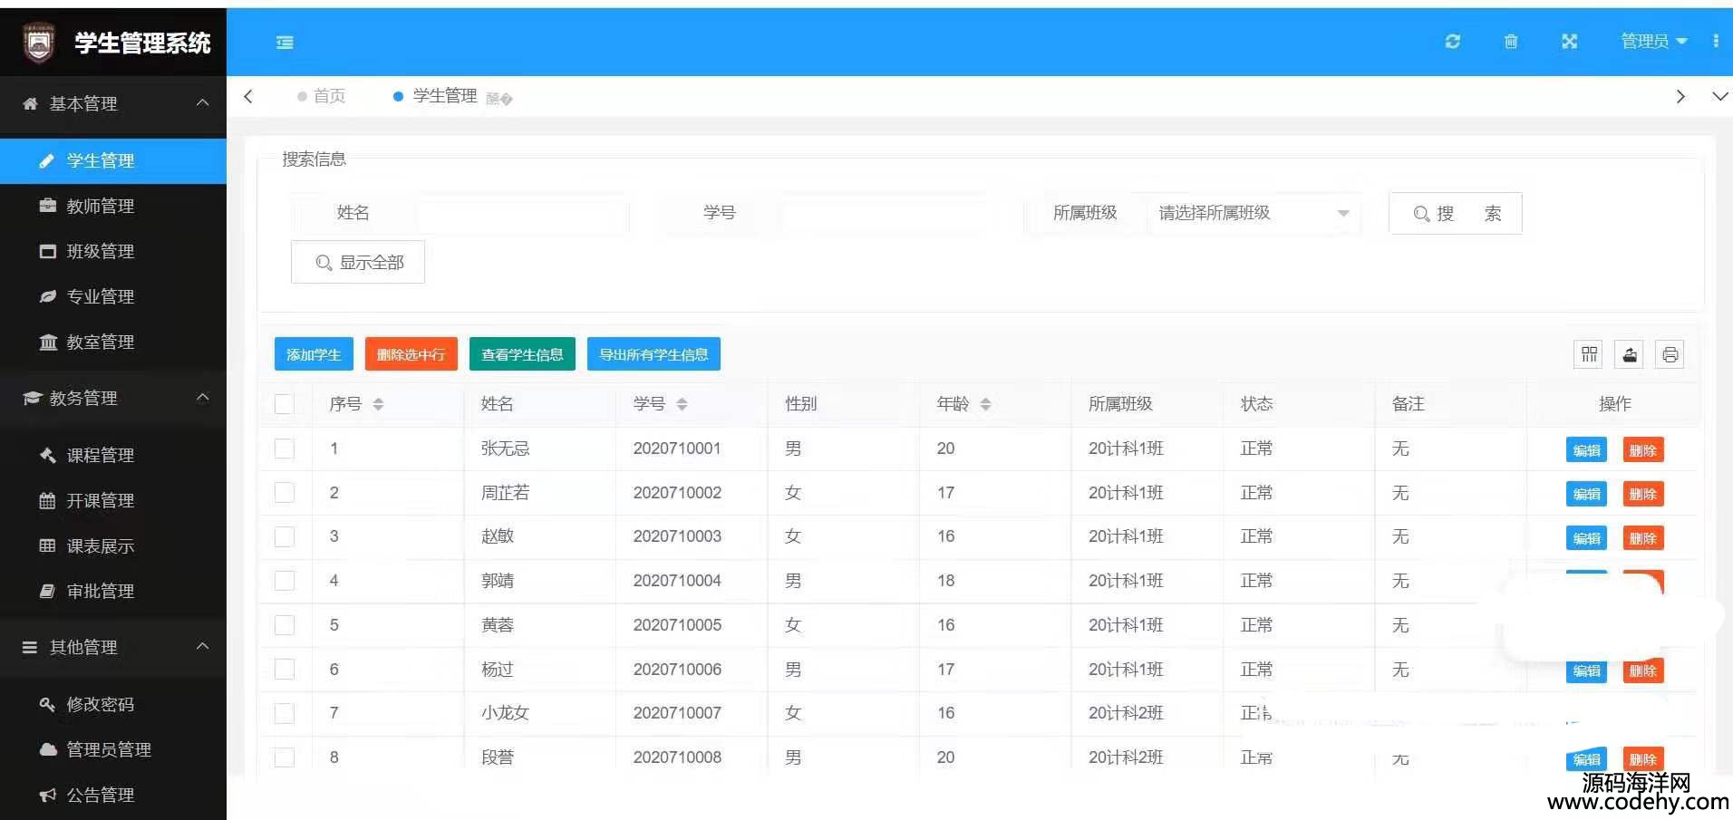Click the refresh icon in top header
Screen dimensions: 1733x820
1452,42
